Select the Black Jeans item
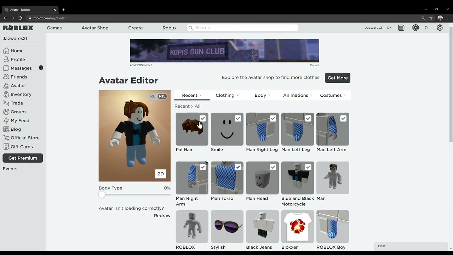The image size is (453, 255). click(x=262, y=227)
